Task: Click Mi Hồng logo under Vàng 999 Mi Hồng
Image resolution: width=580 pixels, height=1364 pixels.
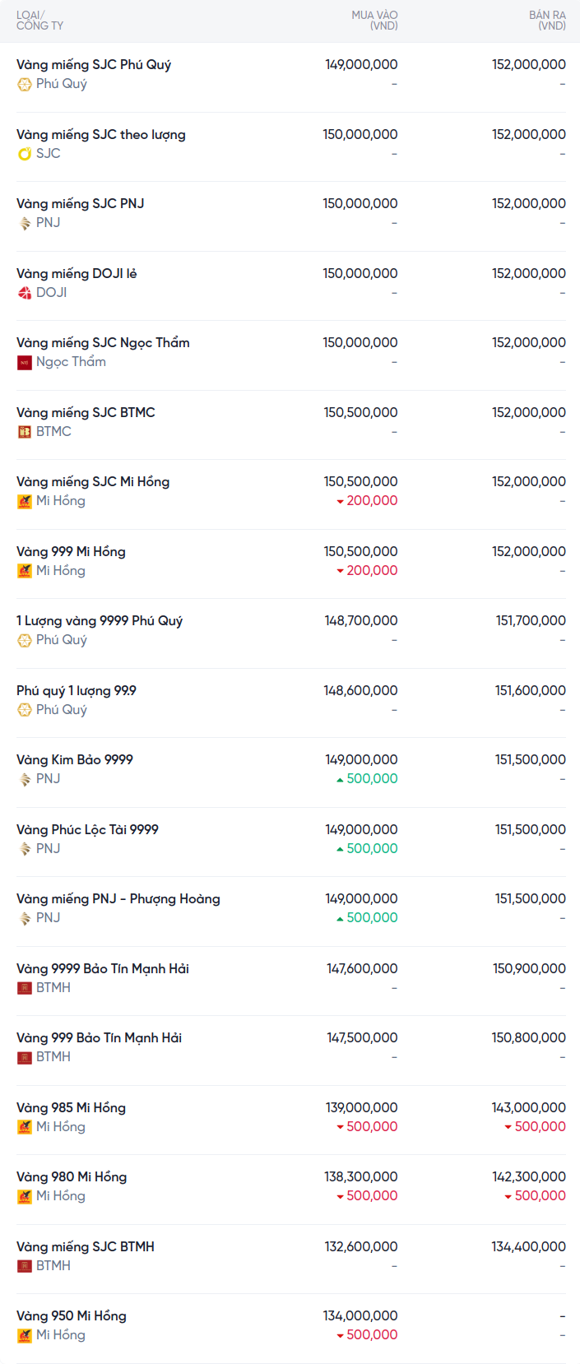Action: [25, 571]
